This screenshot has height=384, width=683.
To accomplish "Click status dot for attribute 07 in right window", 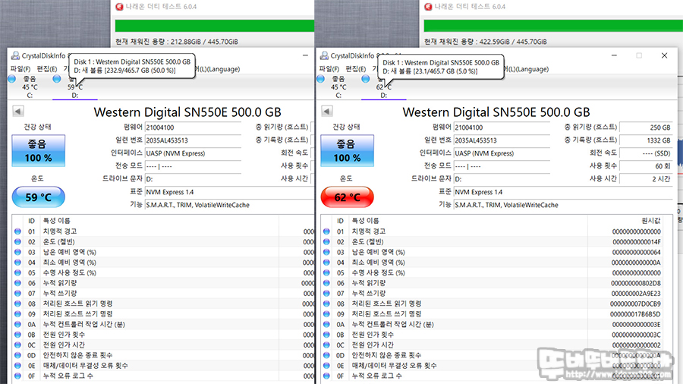I will [326, 293].
